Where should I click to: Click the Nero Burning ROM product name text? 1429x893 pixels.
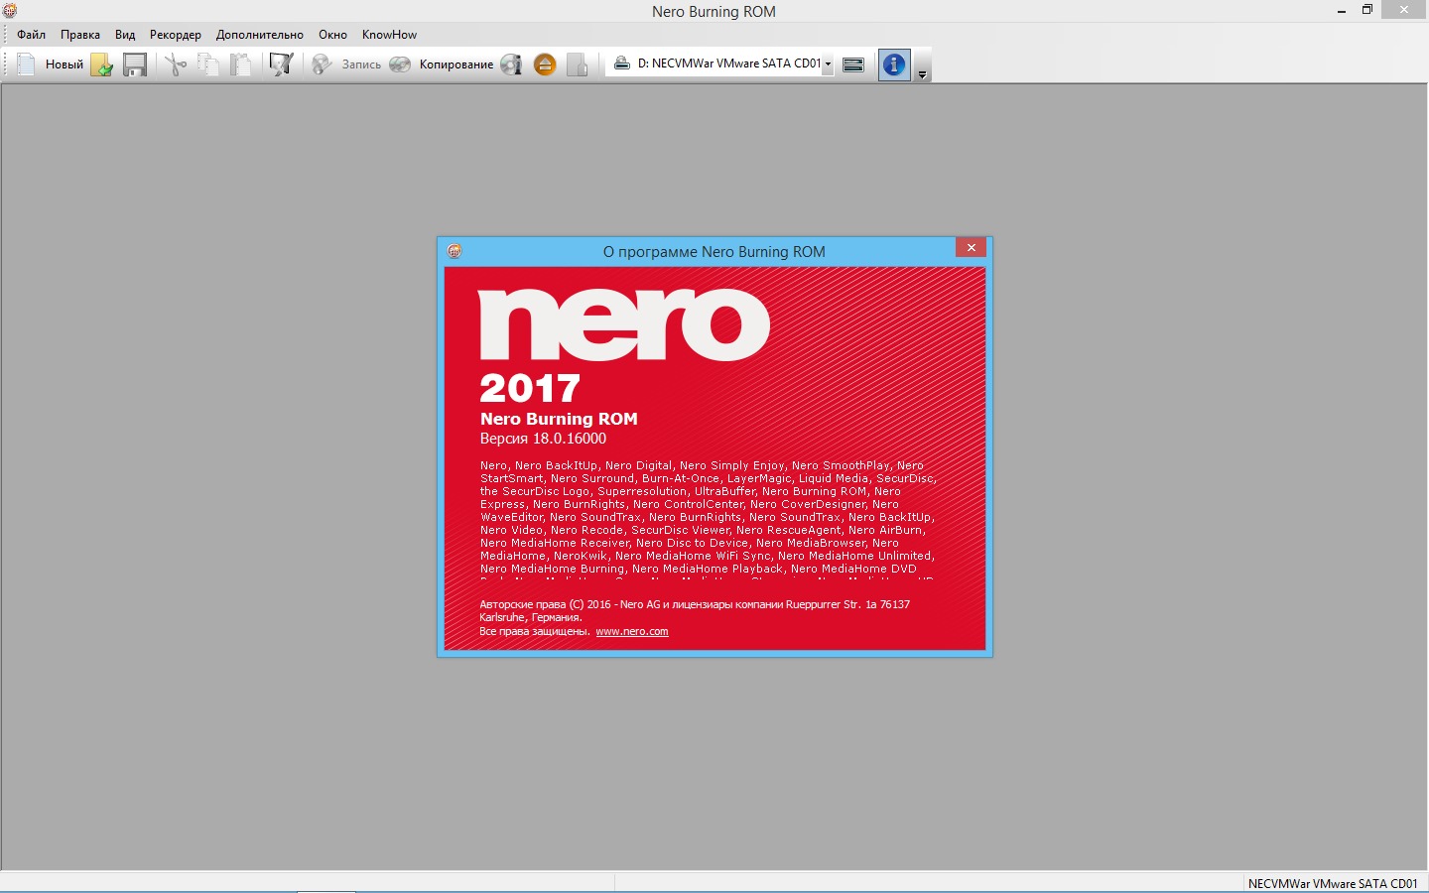point(559,419)
